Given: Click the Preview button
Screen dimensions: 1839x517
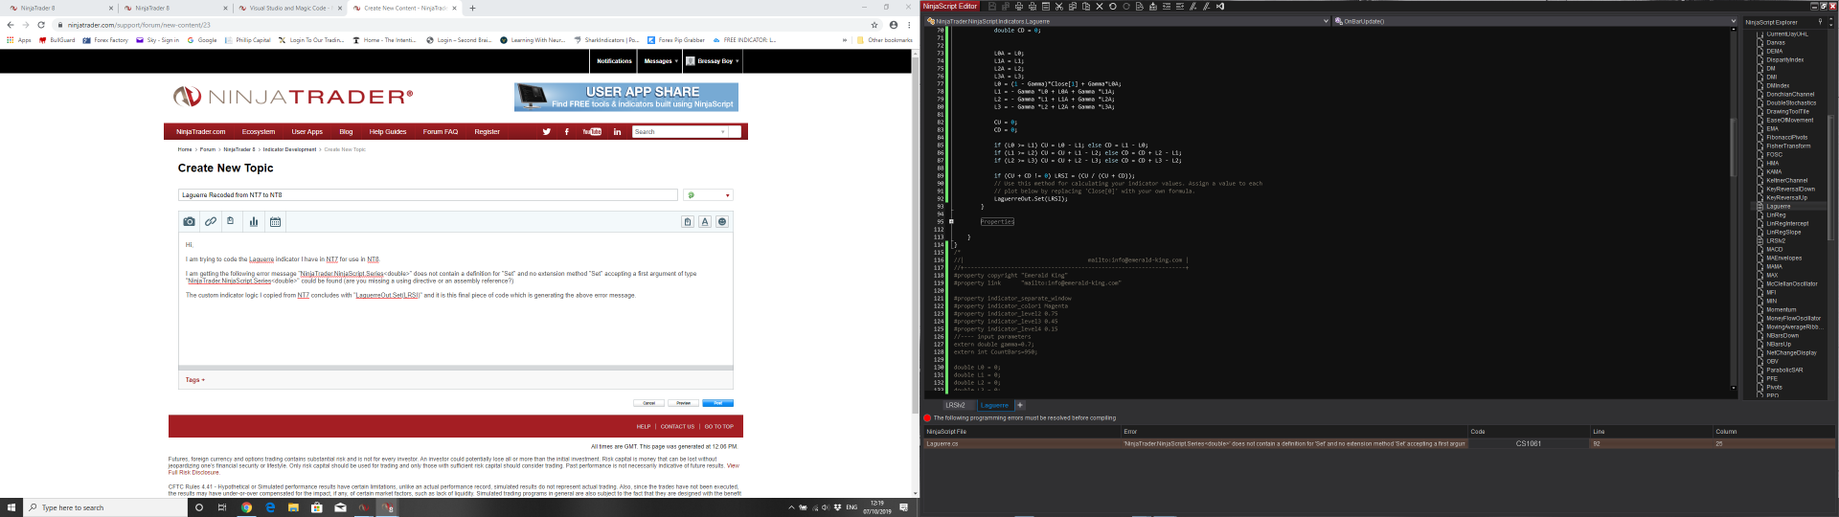Looking at the screenshot, I should (683, 403).
